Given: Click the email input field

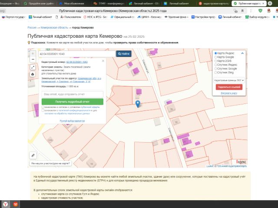Looking at the screenshot, I should 73,94.
